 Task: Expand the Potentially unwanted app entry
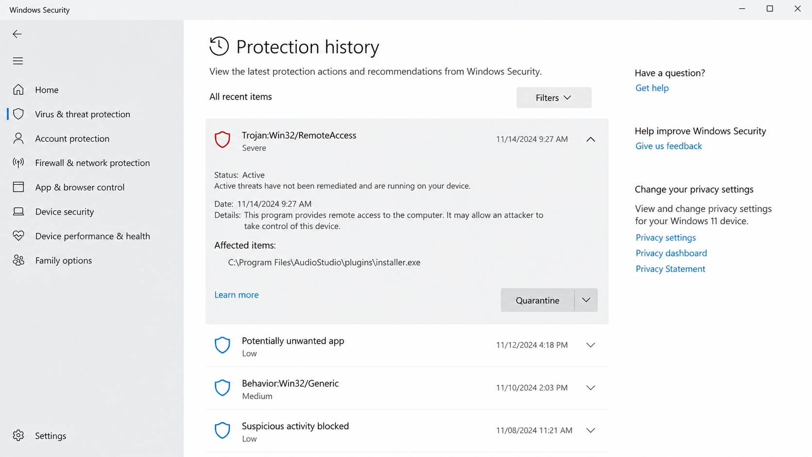pyautogui.click(x=591, y=345)
